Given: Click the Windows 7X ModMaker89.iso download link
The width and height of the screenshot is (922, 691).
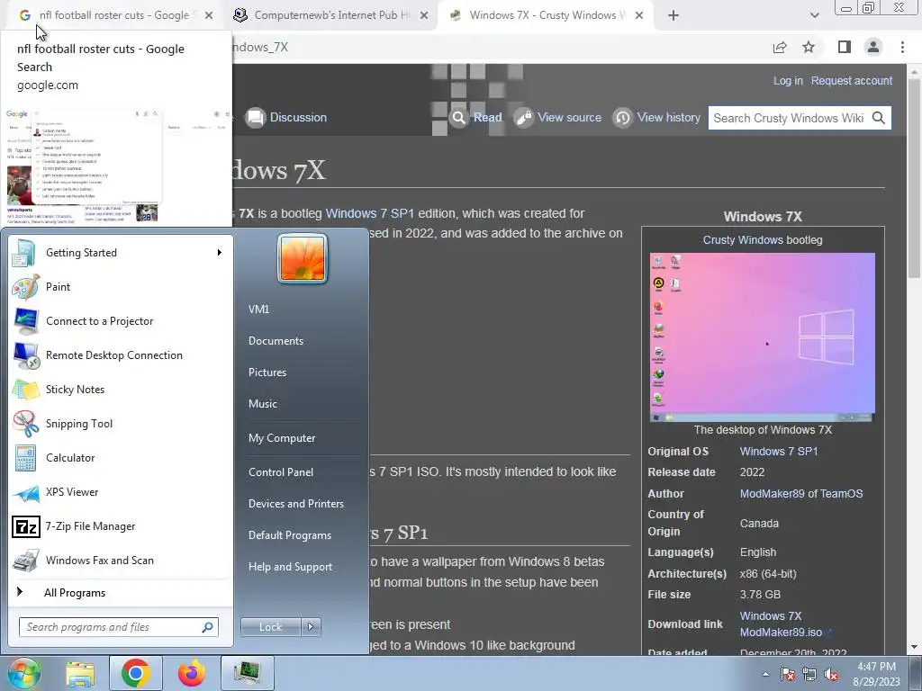Looking at the screenshot, I should pos(781,624).
